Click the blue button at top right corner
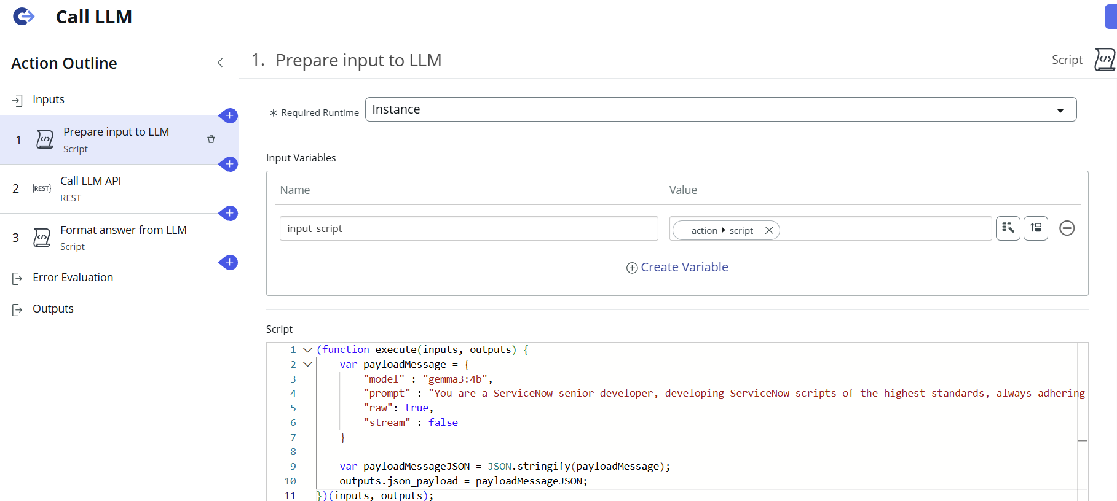This screenshot has width=1117, height=501. tap(1110, 17)
